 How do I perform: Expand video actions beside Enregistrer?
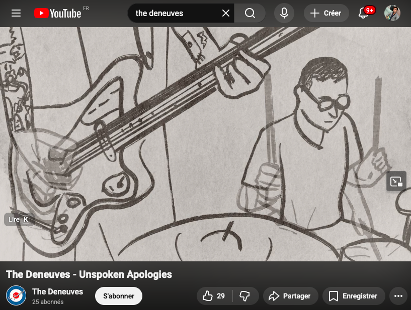pyautogui.click(x=398, y=296)
